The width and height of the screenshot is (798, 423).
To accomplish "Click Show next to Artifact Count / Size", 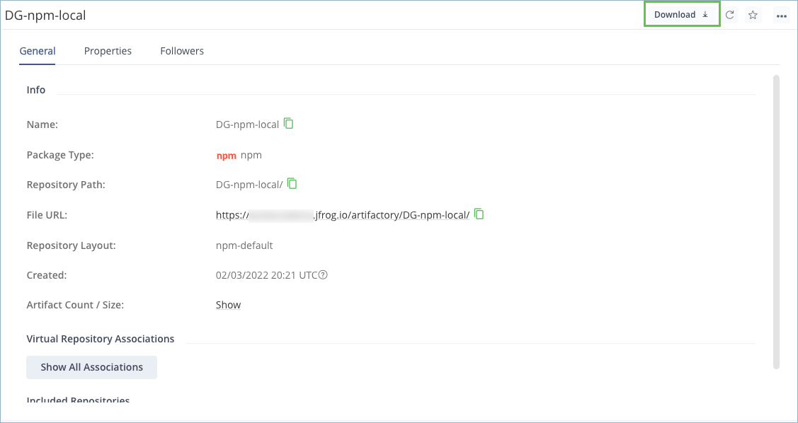I will click(228, 304).
